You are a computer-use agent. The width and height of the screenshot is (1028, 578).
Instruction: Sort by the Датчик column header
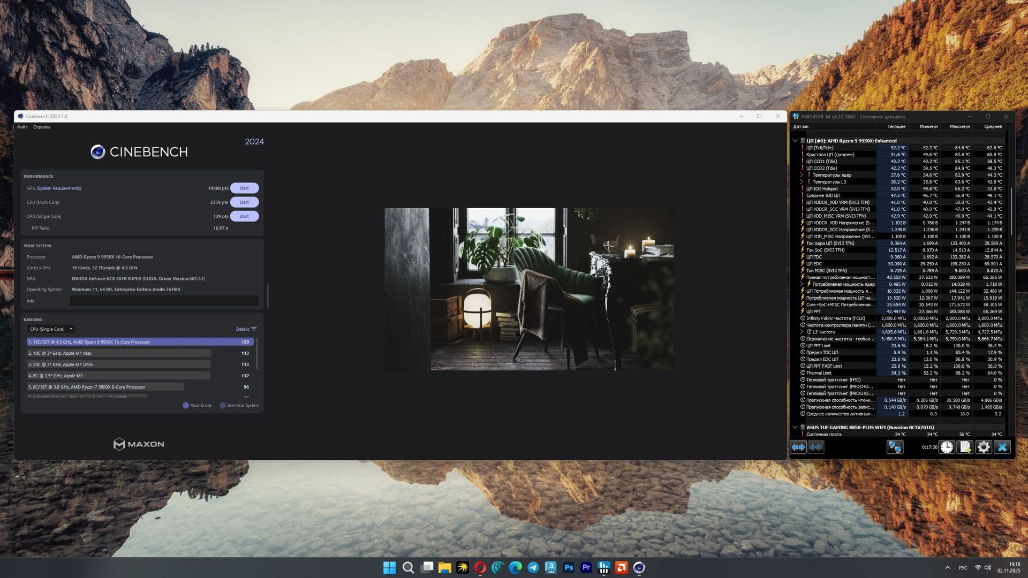(x=833, y=127)
